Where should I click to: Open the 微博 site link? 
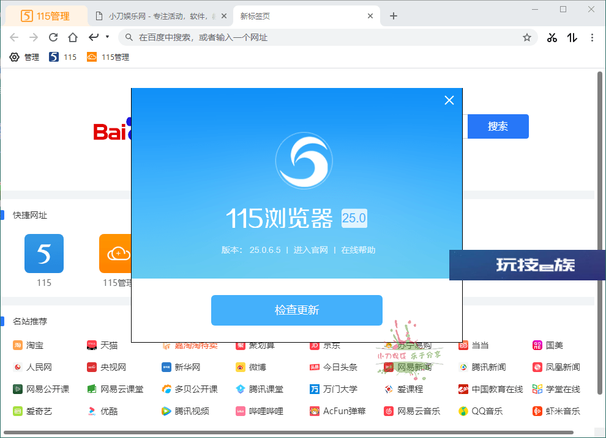251,367
